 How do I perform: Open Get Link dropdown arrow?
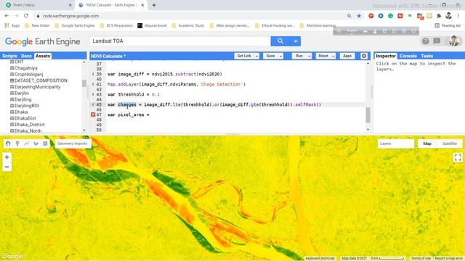[256, 56]
